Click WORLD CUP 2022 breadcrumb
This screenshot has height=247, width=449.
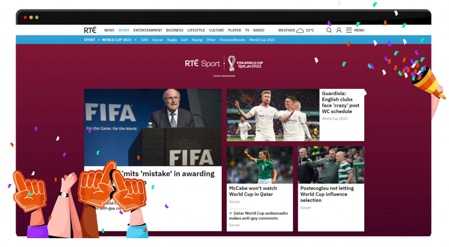[x=117, y=40]
